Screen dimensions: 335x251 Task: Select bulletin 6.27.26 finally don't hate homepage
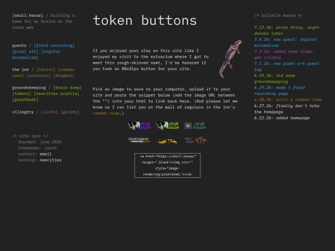point(287,109)
